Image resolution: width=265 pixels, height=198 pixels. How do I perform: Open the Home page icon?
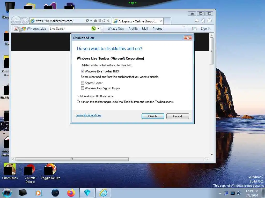tap(197, 21)
